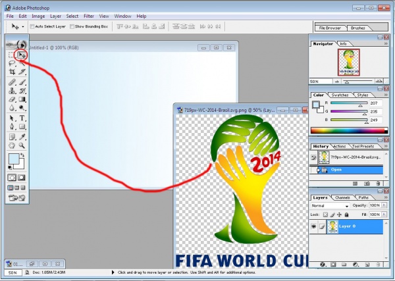
Task: Select the Path Selection arrow tool
Action: point(12,118)
